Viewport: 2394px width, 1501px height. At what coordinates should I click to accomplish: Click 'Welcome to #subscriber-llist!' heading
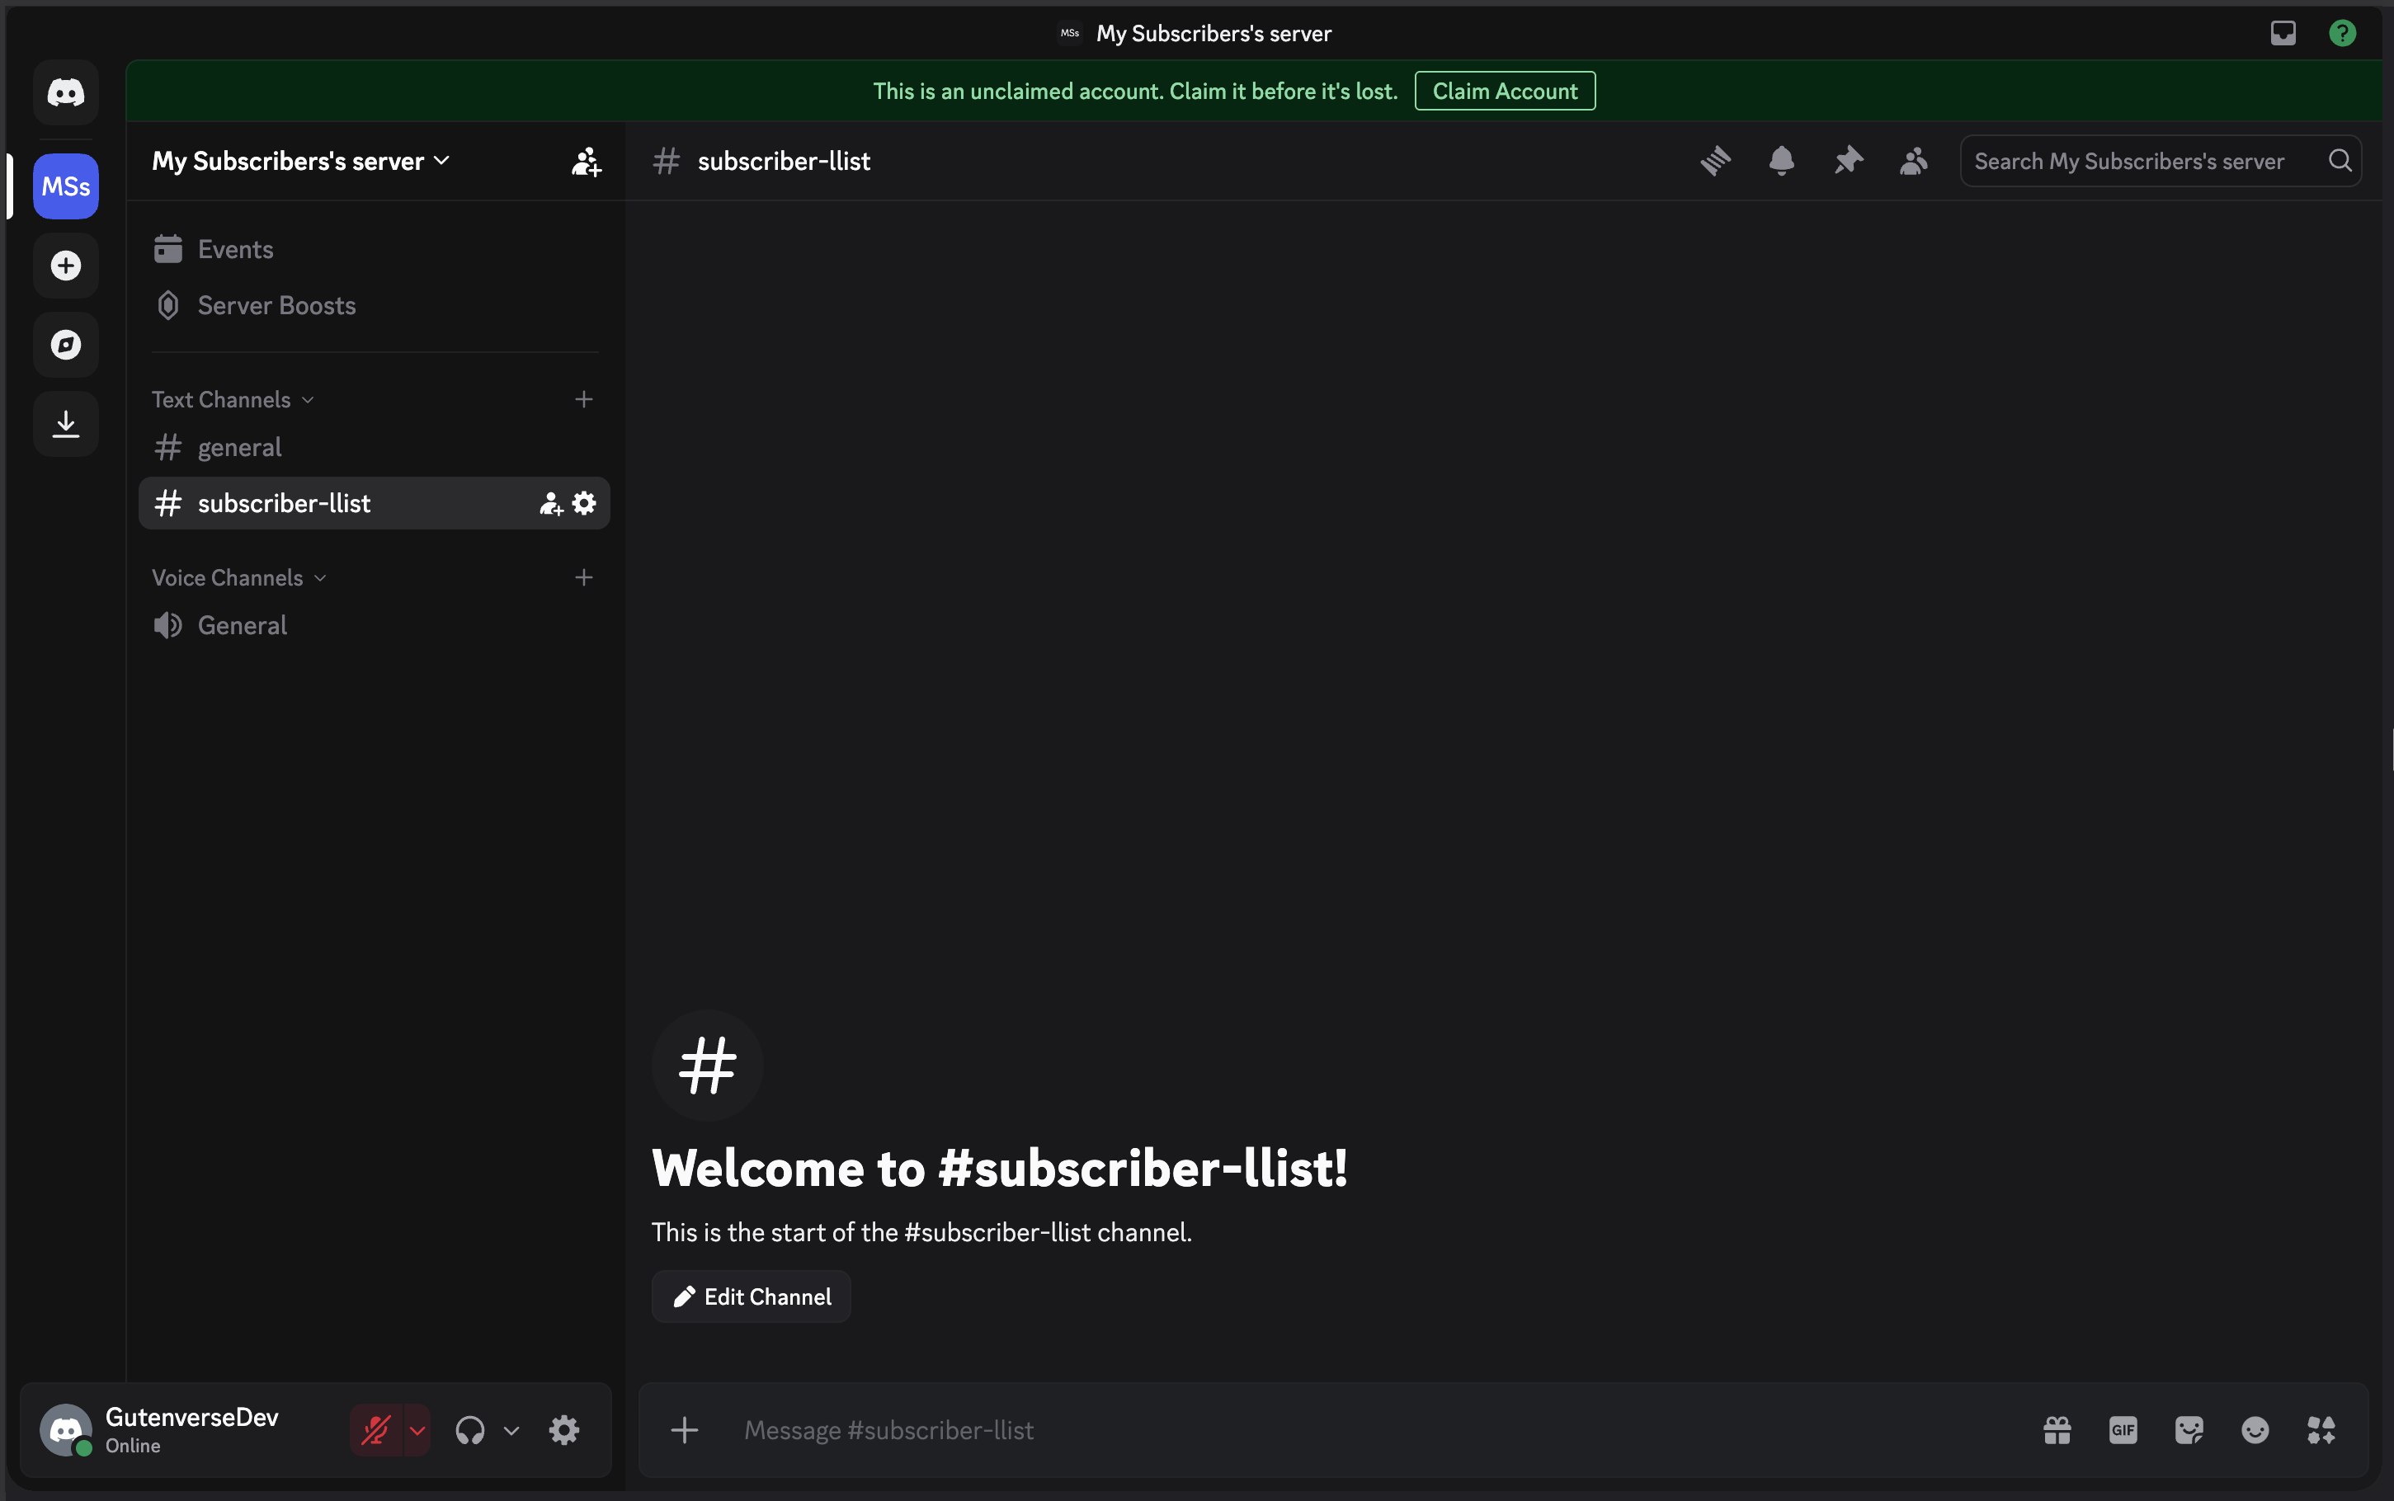[x=999, y=1169]
